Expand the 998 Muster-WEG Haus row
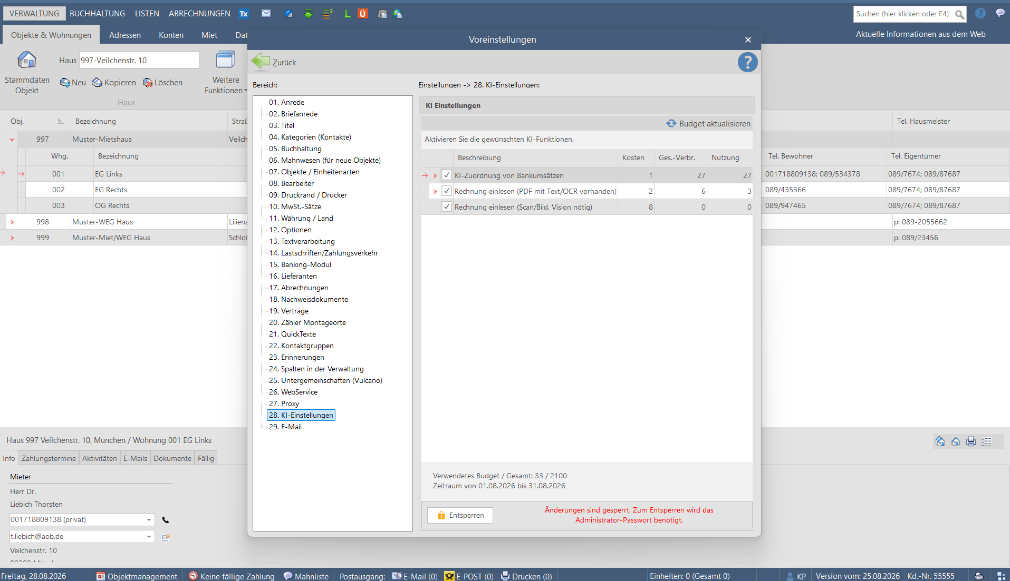Viewport: 1010px width, 581px height. point(12,222)
